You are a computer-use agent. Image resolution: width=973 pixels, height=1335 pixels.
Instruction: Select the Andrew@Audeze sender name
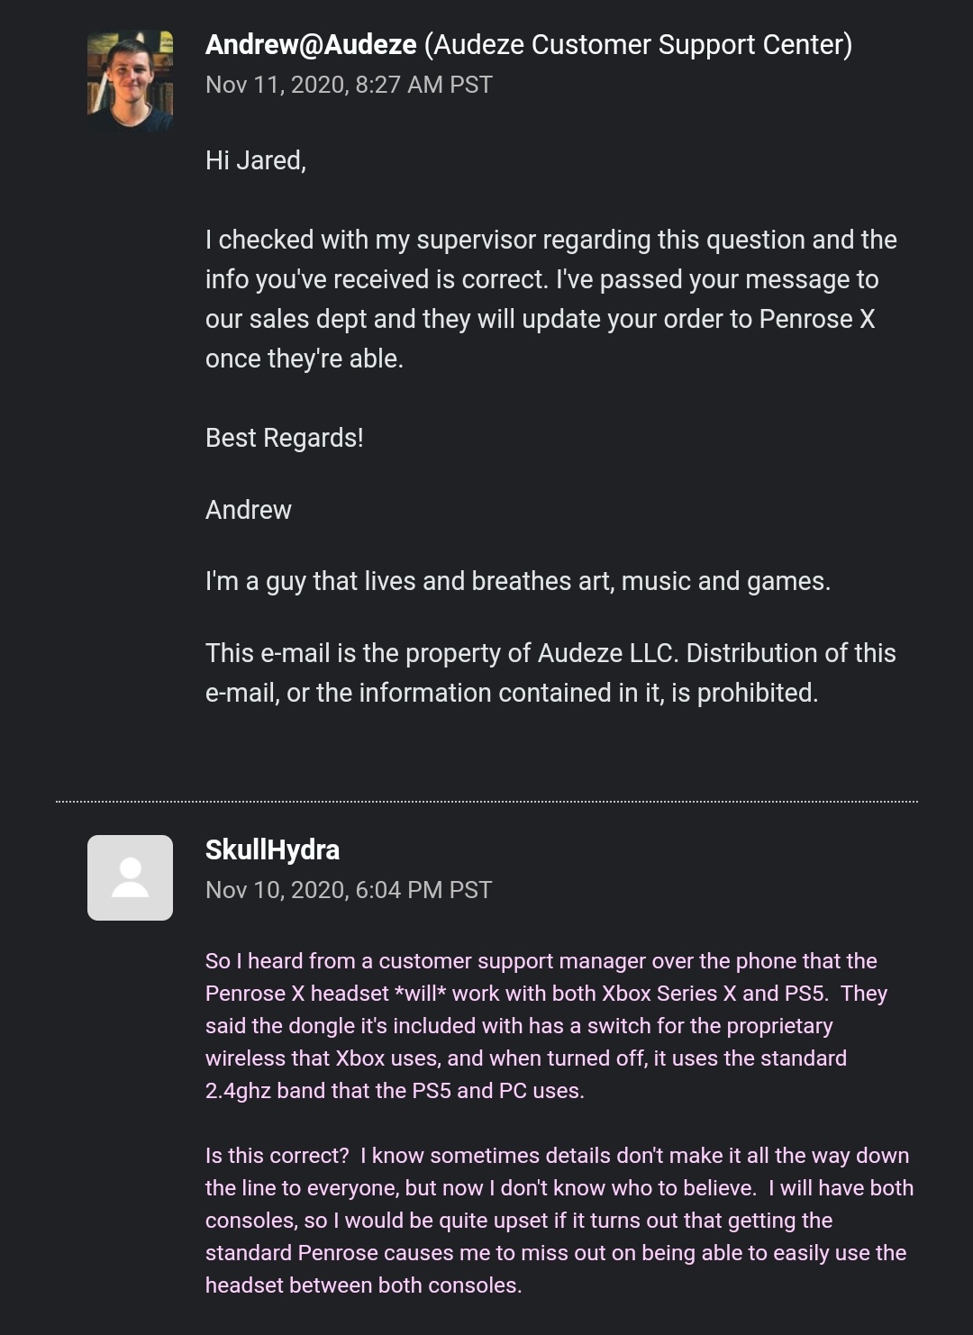[x=311, y=44]
